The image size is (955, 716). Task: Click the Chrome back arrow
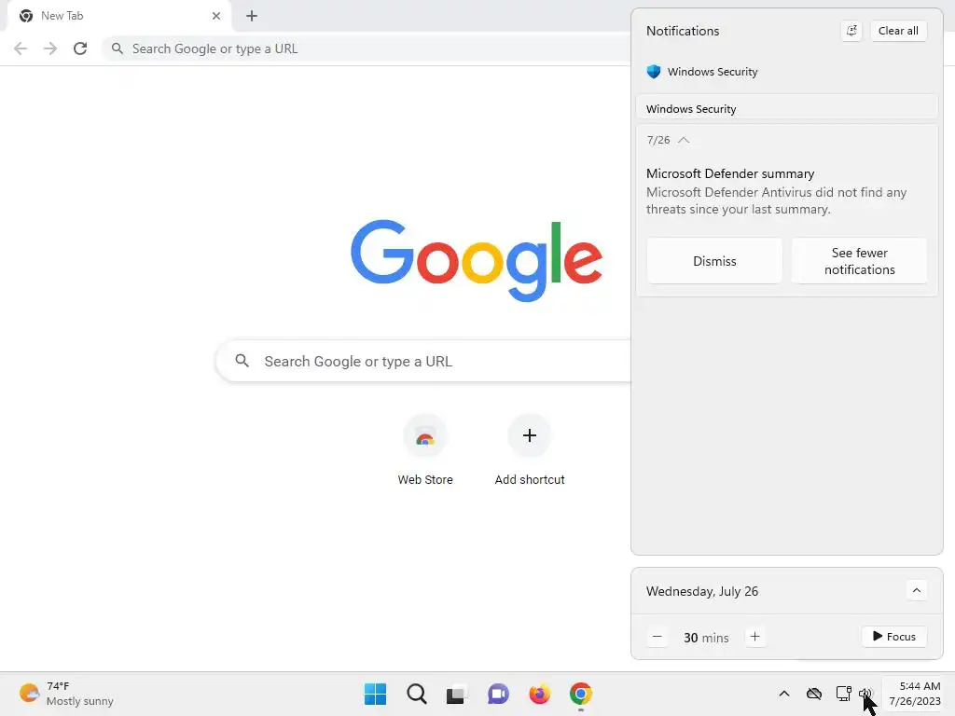coord(21,48)
